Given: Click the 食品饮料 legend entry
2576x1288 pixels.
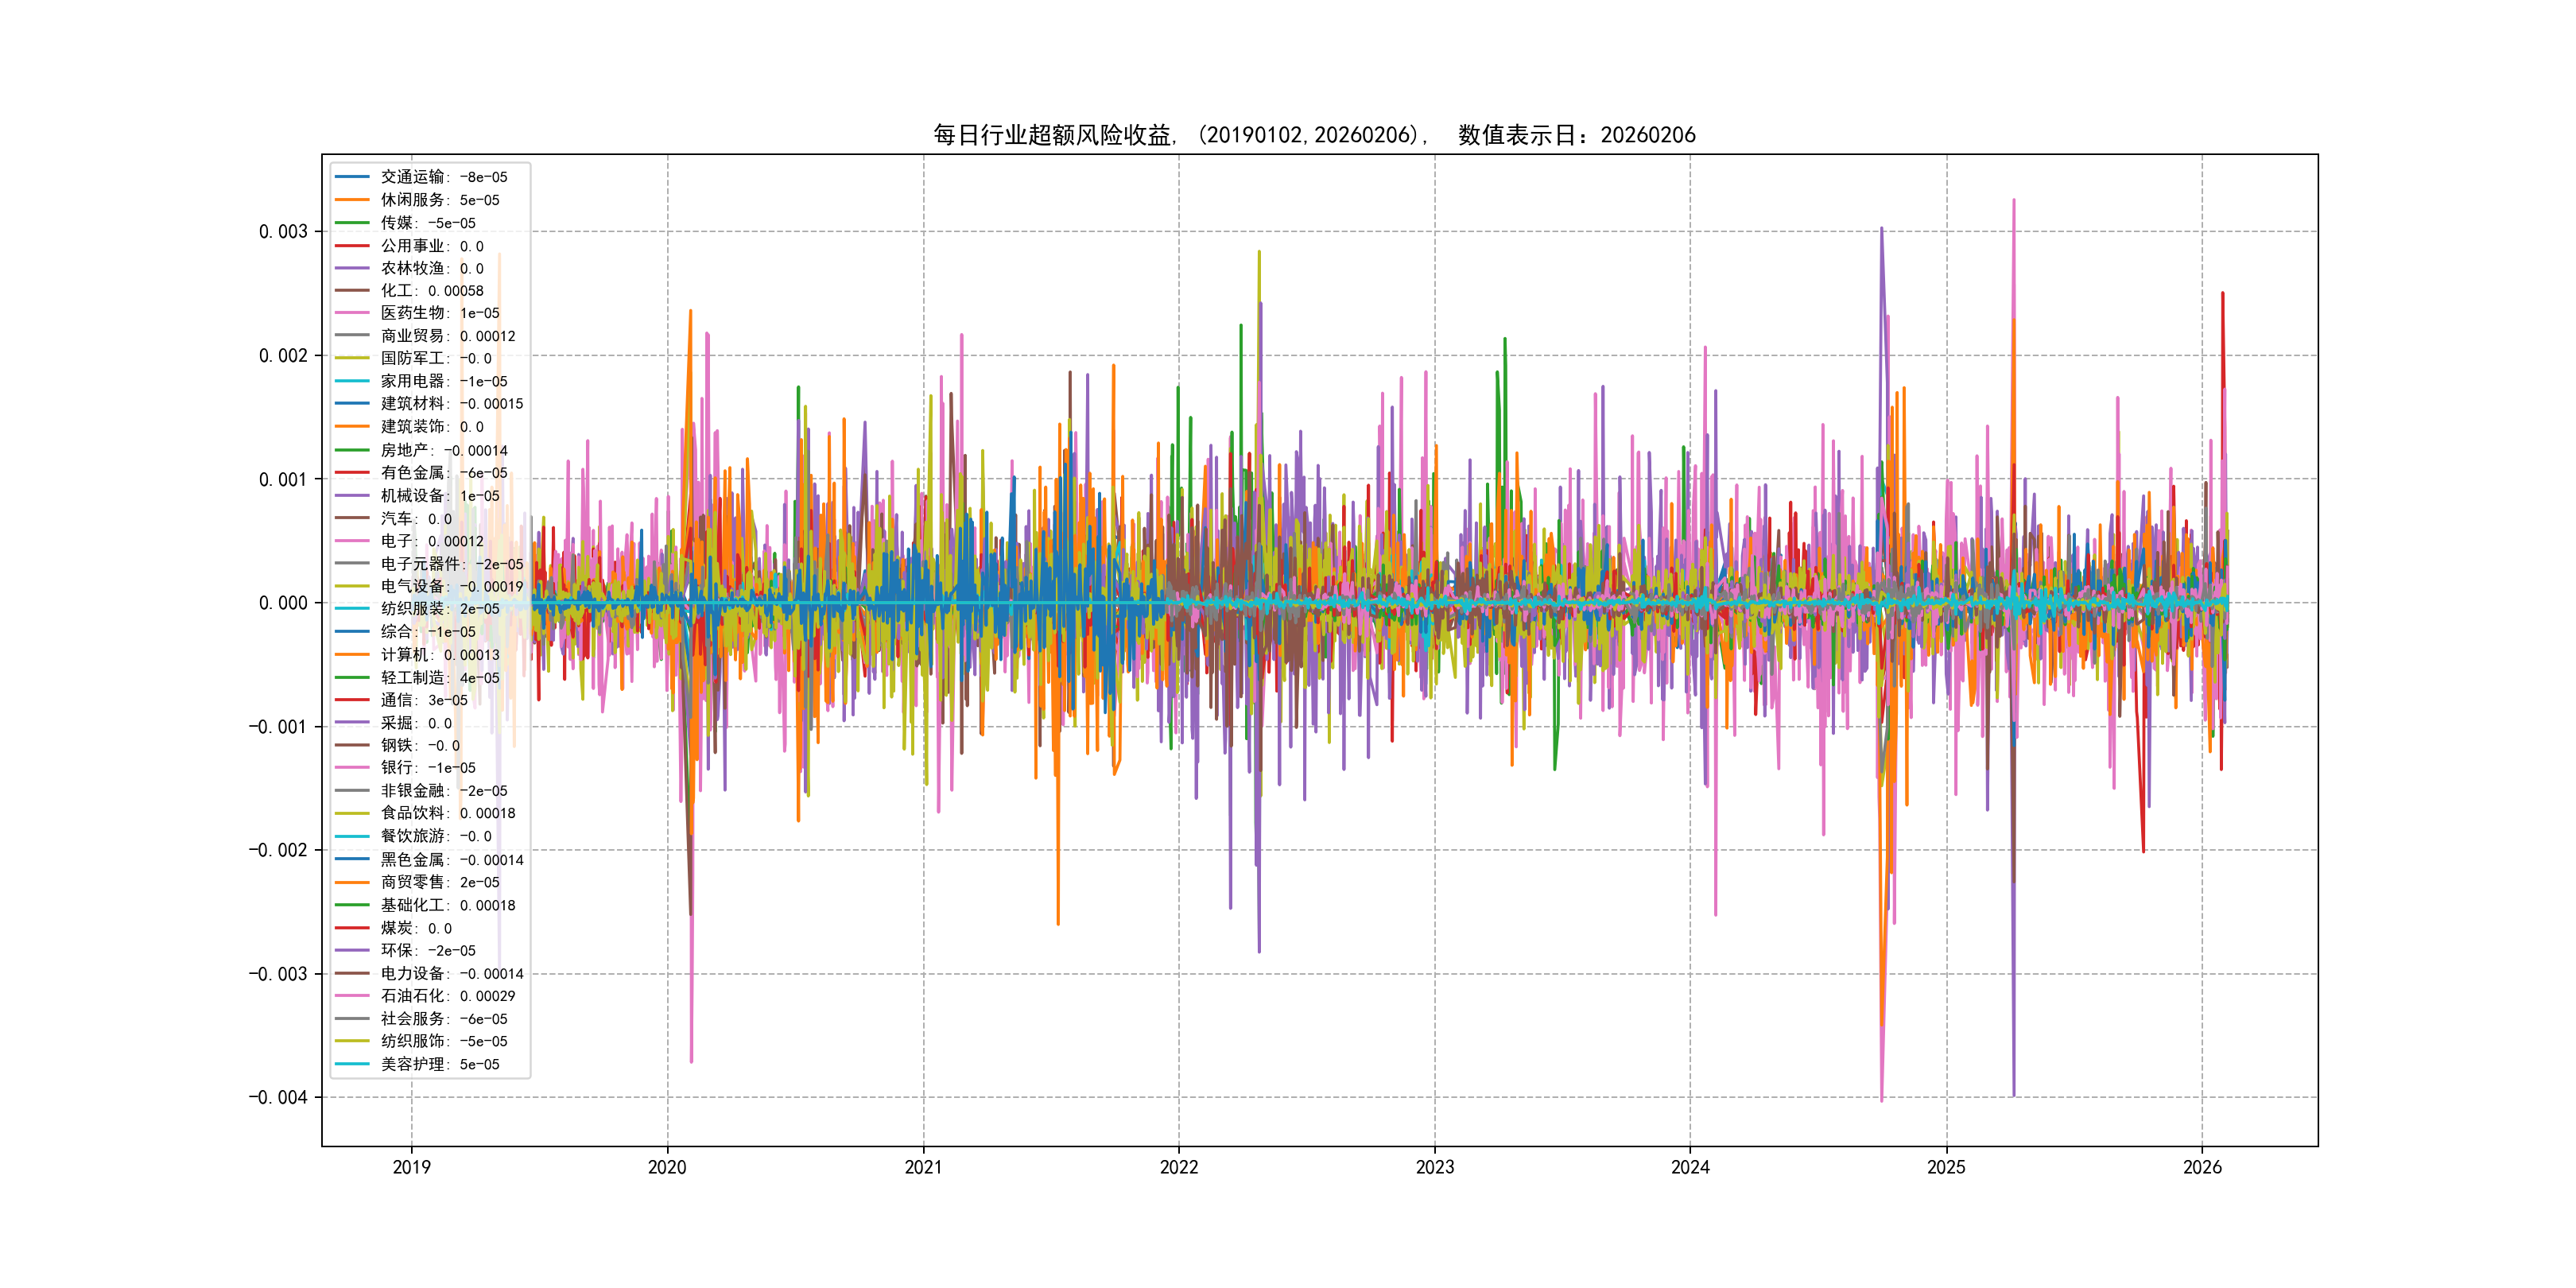Looking at the screenshot, I should (x=447, y=813).
